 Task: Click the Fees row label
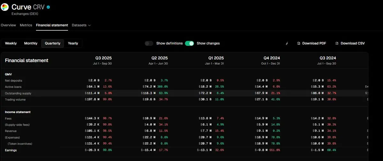pos(8,118)
